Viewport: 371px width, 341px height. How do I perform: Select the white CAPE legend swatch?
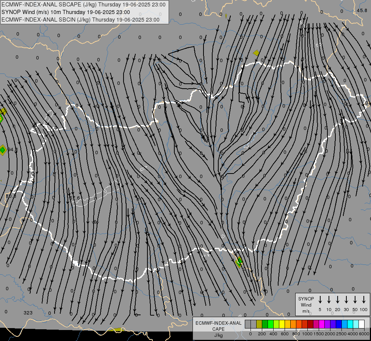pyautogui.click(x=362, y=324)
